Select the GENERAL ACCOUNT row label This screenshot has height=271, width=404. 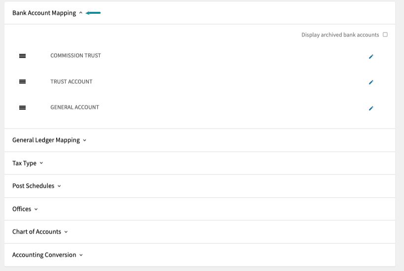[74, 107]
